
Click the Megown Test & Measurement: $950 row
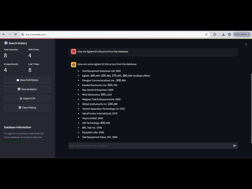coord(101,99)
